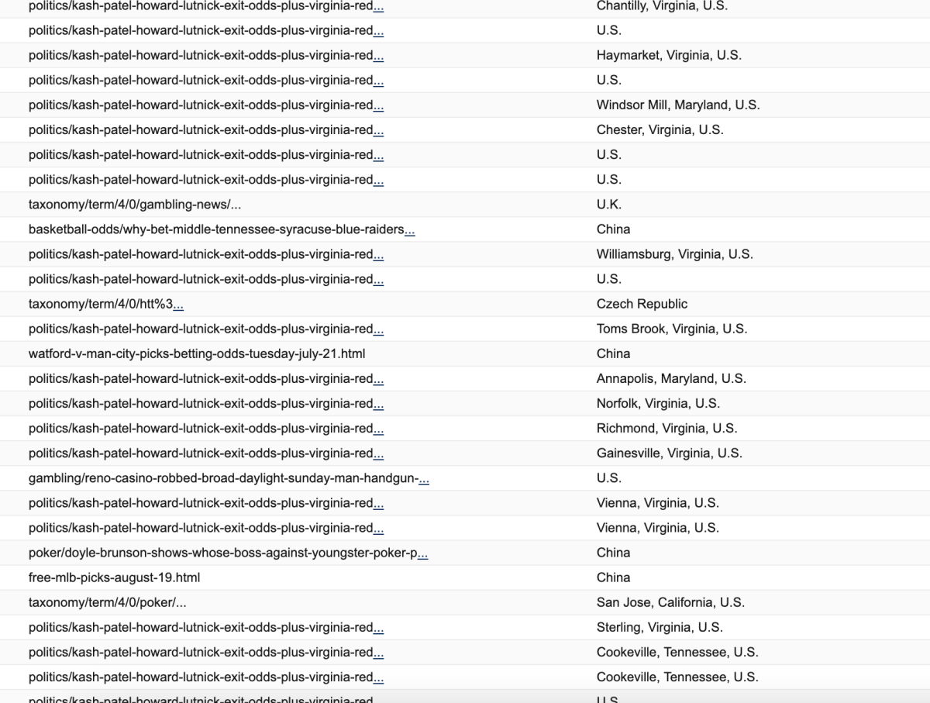This screenshot has width=930, height=703.
Task: Click the San Jose, California location cell
Action: [670, 603]
